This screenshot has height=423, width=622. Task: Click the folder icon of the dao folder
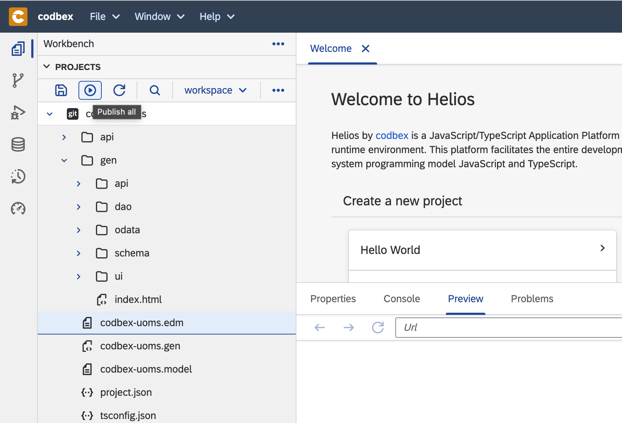102,207
